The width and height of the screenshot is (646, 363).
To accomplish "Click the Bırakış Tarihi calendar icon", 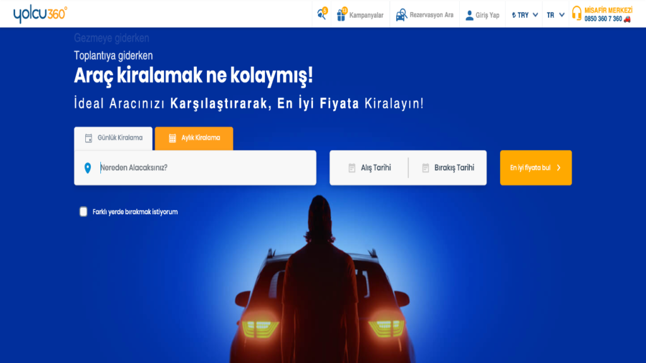I will click(426, 168).
